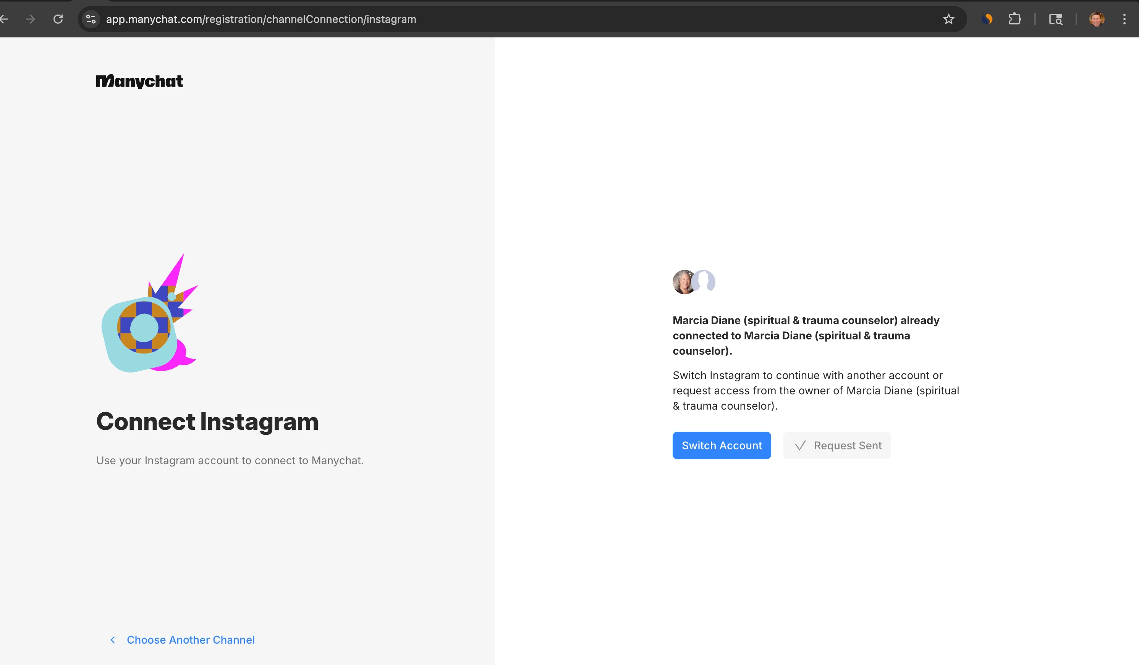Go forward with browser arrow
The height and width of the screenshot is (665, 1139).
click(30, 19)
